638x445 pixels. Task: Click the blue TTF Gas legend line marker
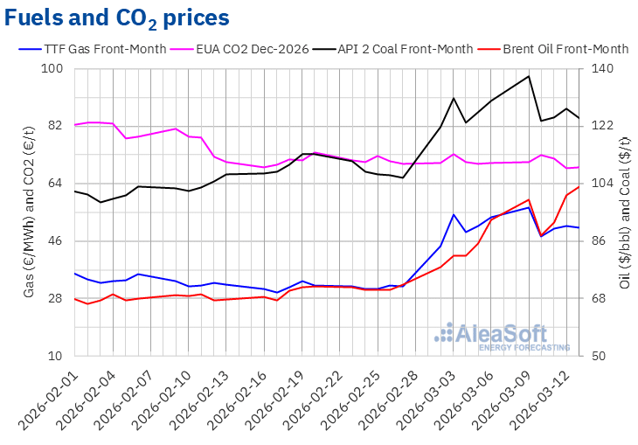click(32, 49)
